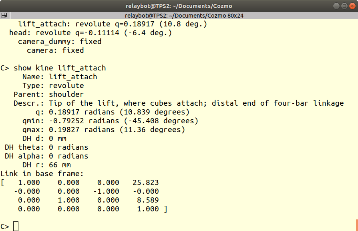Click the terminal 80x24 pane title bar

pos(184,16)
